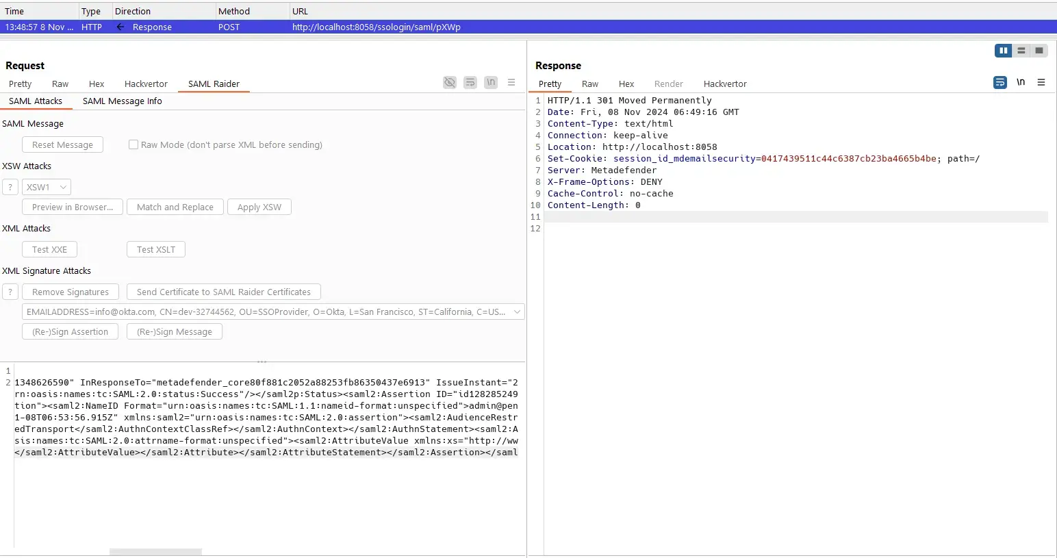Click the Set-Cookie session_id_mdemailsecurity line
1057x558 pixels.
pyautogui.click(x=763, y=158)
